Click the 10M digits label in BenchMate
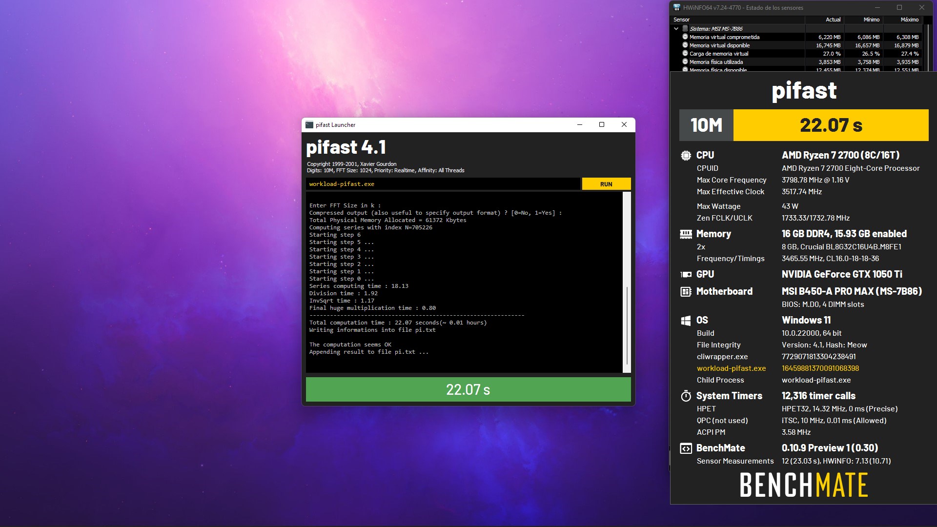Image resolution: width=937 pixels, height=527 pixels. pyautogui.click(x=706, y=125)
